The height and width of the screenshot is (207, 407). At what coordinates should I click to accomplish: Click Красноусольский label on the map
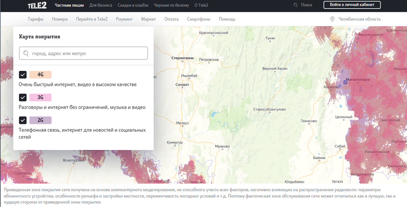tap(214, 33)
